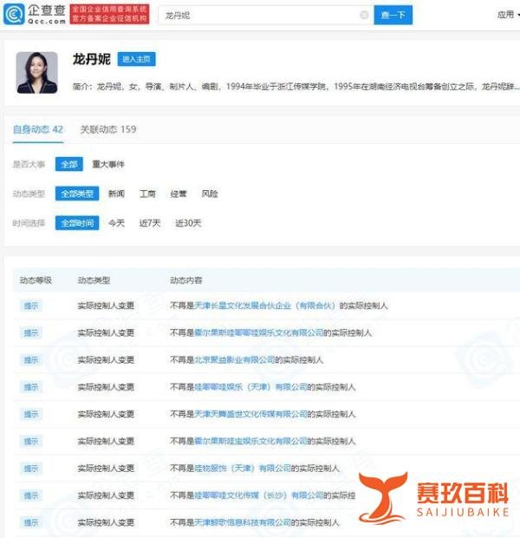Open 霍尔果斯哇唧唧哇娱乐文化有限公司 link
Screen dimensions: 520x538
[x=259, y=332]
